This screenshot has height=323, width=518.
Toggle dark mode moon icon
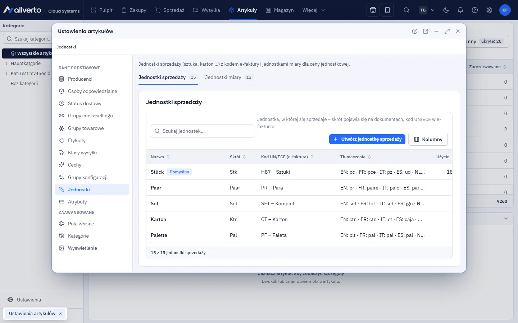446,10
